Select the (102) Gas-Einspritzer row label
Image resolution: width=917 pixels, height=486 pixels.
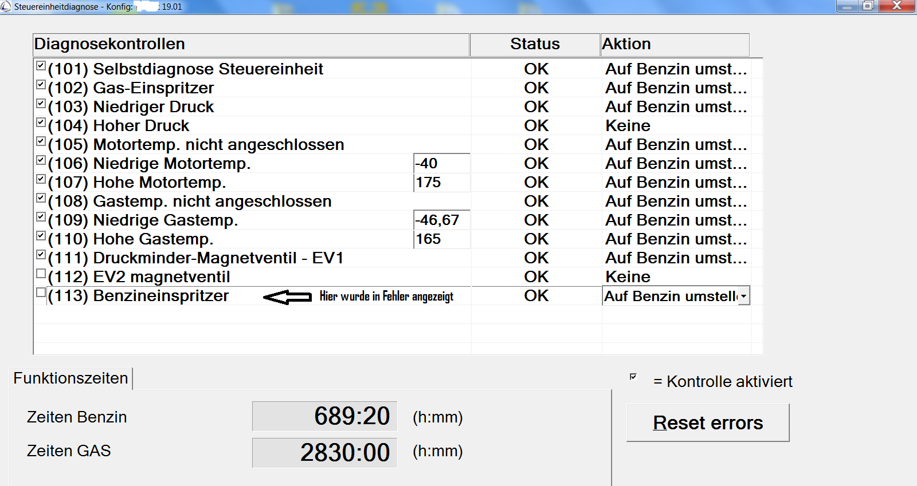pos(131,88)
